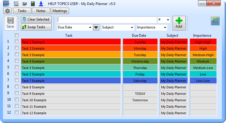Check the box for row 6

[x=17, y=74]
